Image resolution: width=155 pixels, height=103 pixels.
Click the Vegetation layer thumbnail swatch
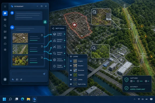tap(75, 75)
